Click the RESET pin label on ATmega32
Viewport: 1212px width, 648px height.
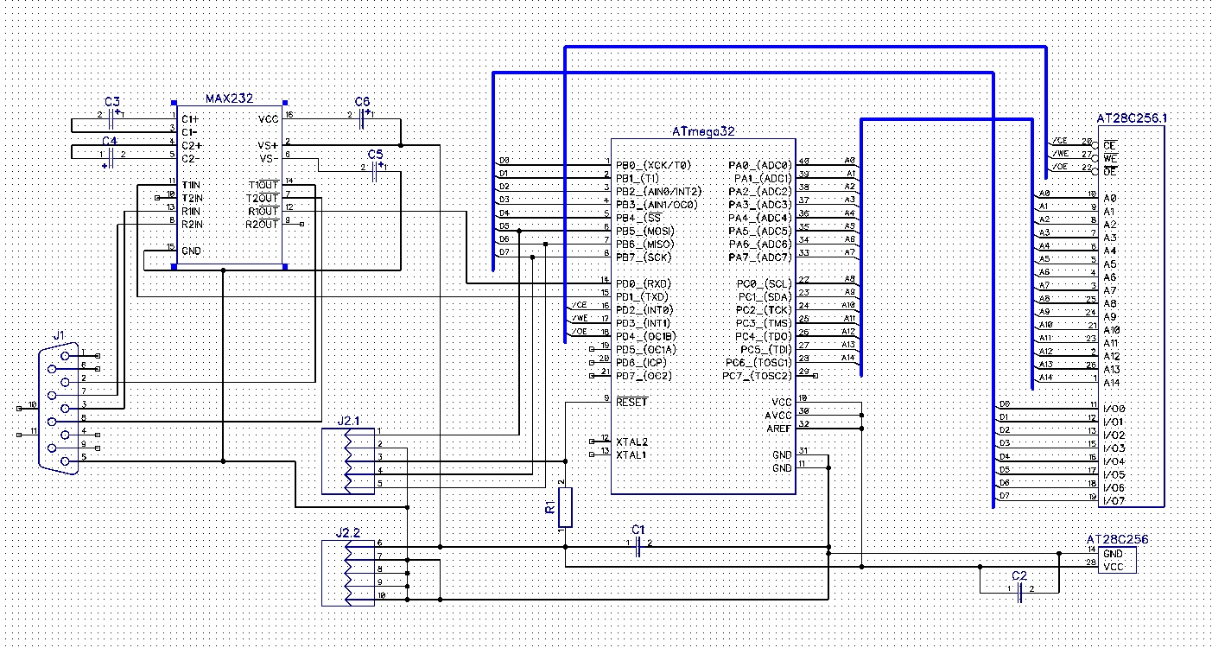[631, 403]
